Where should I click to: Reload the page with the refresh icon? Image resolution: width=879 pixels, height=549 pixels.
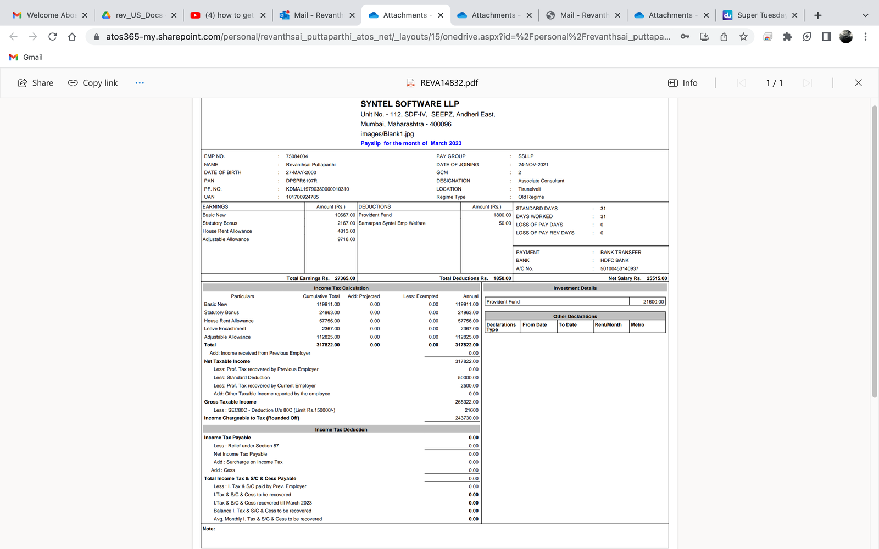coord(53,37)
